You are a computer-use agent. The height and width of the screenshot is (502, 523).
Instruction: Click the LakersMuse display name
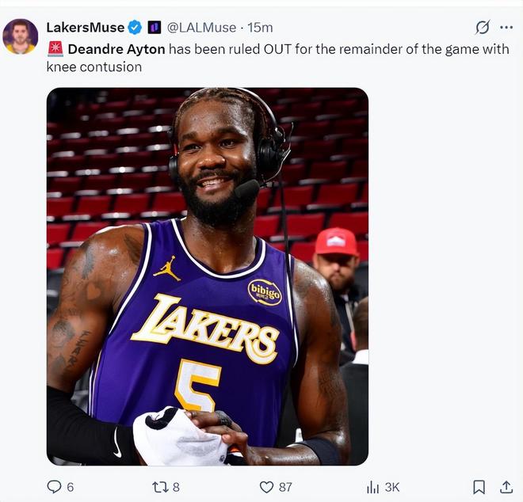(86, 28)
